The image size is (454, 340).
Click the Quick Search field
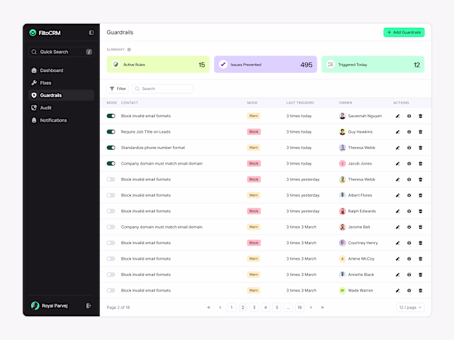point(61,52)
